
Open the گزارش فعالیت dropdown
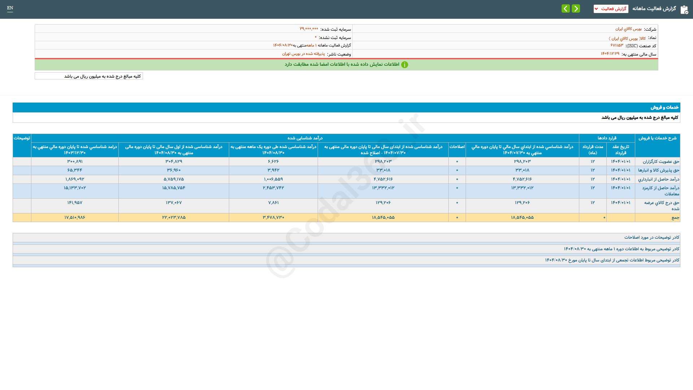[x=611, y=9]
